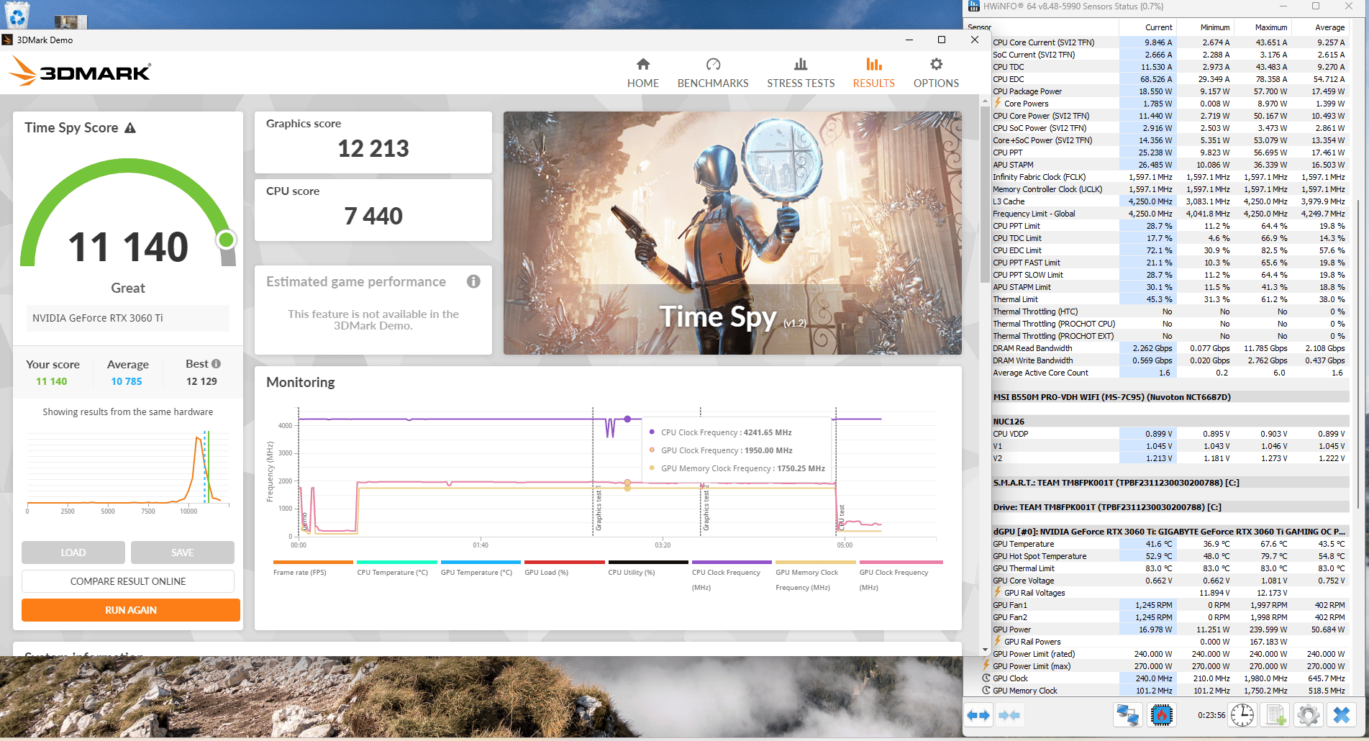Open the Recycle Bin on desktop

coord(17,14)
